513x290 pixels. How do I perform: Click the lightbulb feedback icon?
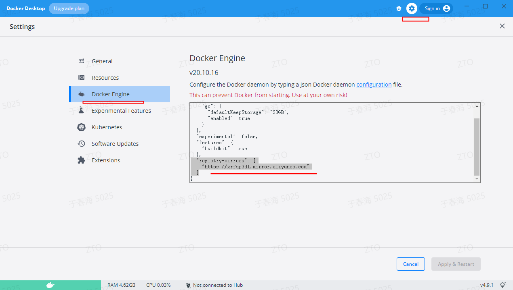[x=503, y=285]
